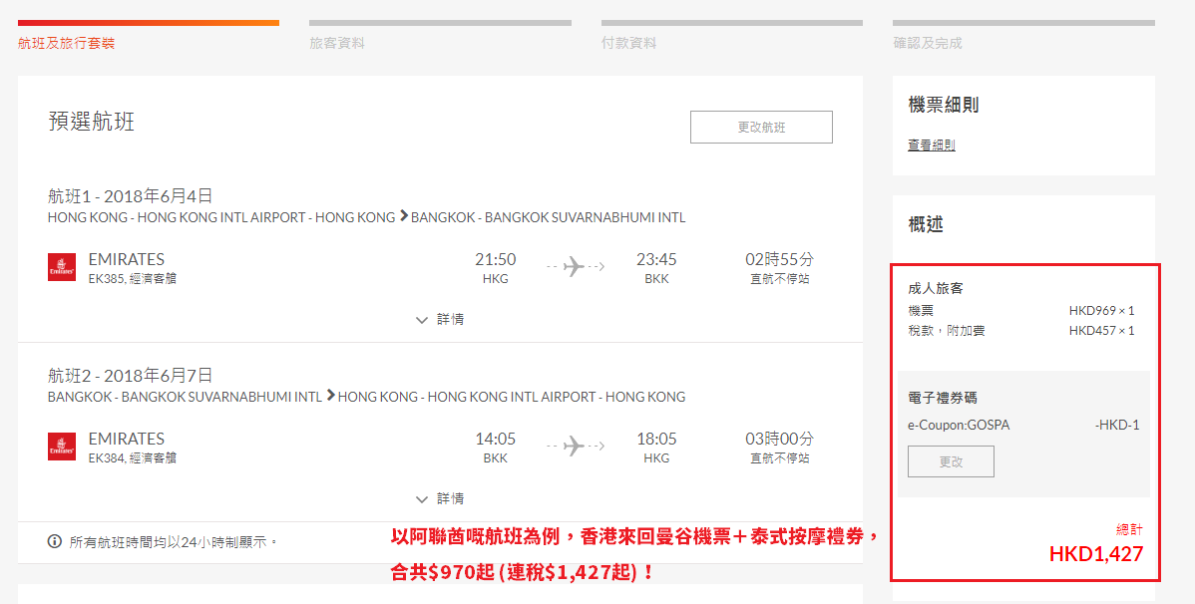Click the Emirates logo for EK385

click(62, 267)
